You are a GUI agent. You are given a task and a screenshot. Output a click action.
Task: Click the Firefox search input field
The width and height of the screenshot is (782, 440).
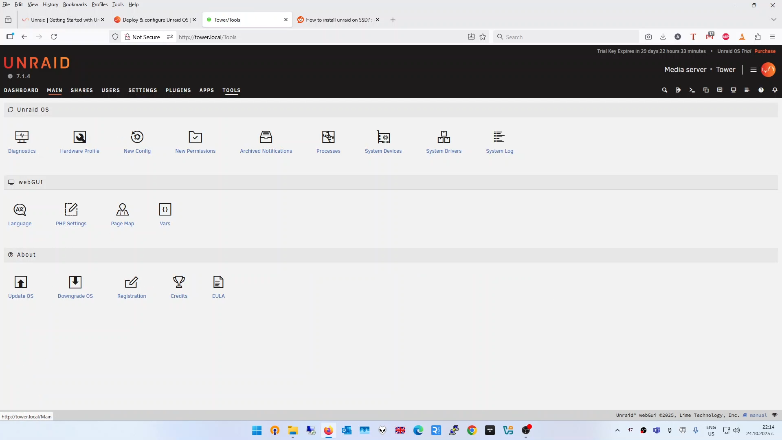click(x=566, y=37)
